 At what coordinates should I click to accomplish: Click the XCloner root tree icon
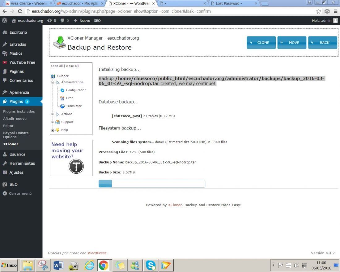pos(53,76)
